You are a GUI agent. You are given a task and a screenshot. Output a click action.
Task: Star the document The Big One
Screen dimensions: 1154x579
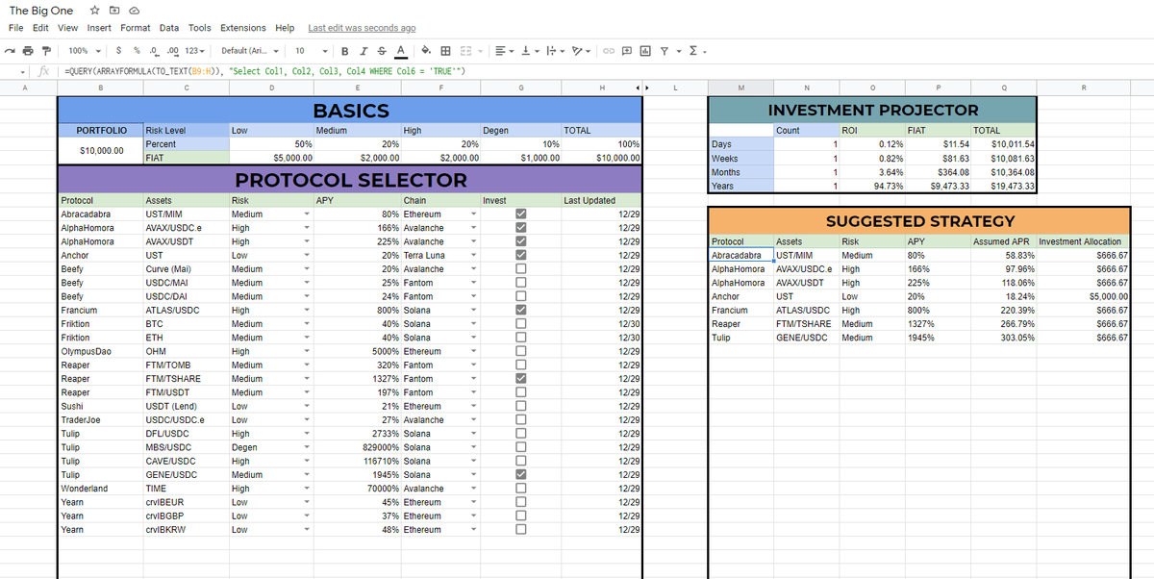[x=93, y=11]
